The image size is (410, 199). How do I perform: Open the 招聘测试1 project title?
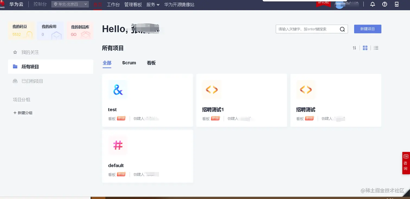coord(213,110)
